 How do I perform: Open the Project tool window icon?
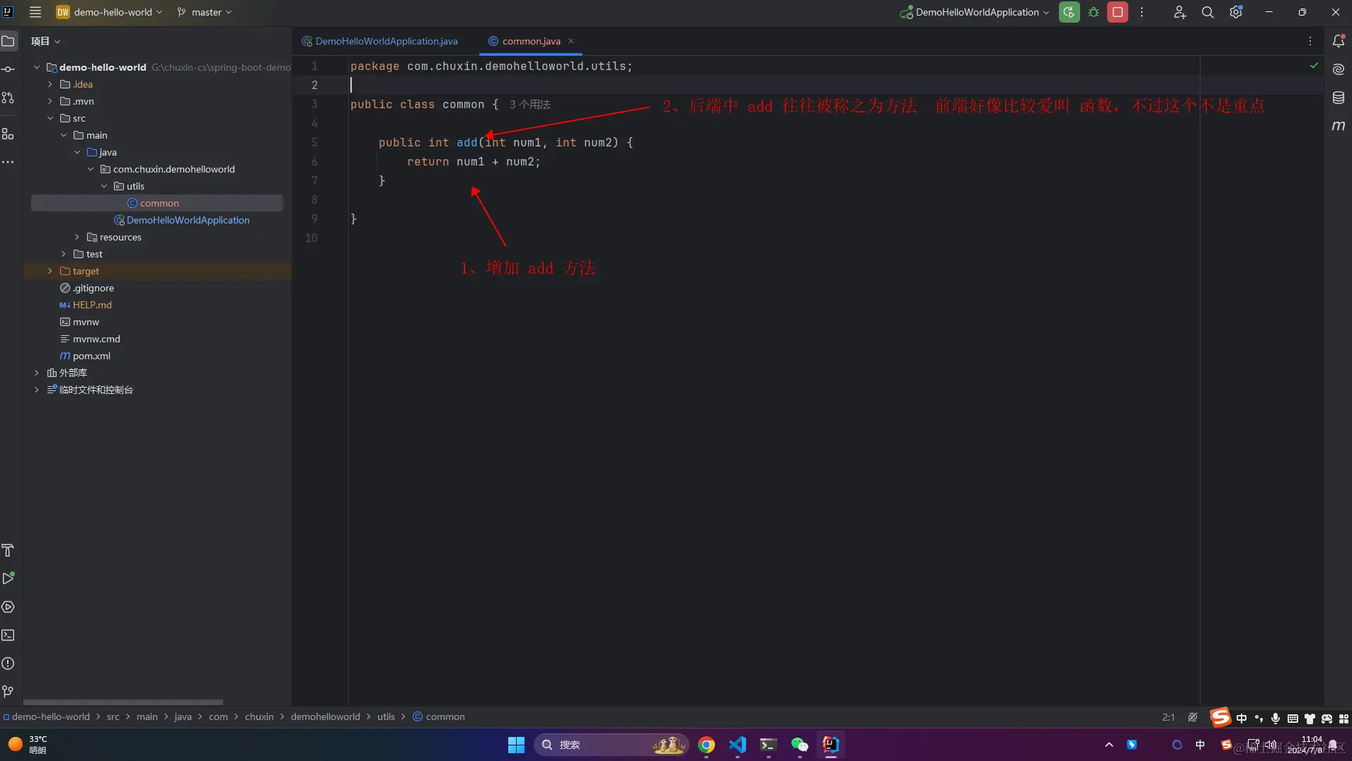[x=8, y=41]
